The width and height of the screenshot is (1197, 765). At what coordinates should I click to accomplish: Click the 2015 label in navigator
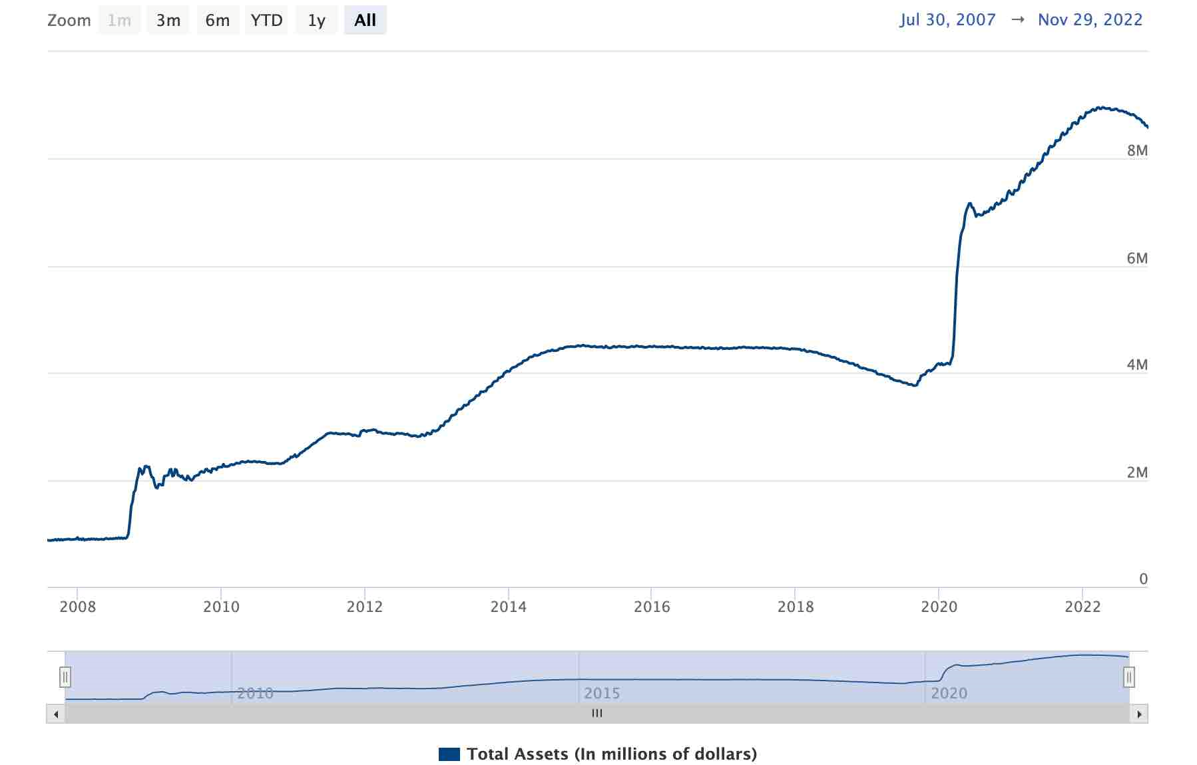tap(602, 693)
